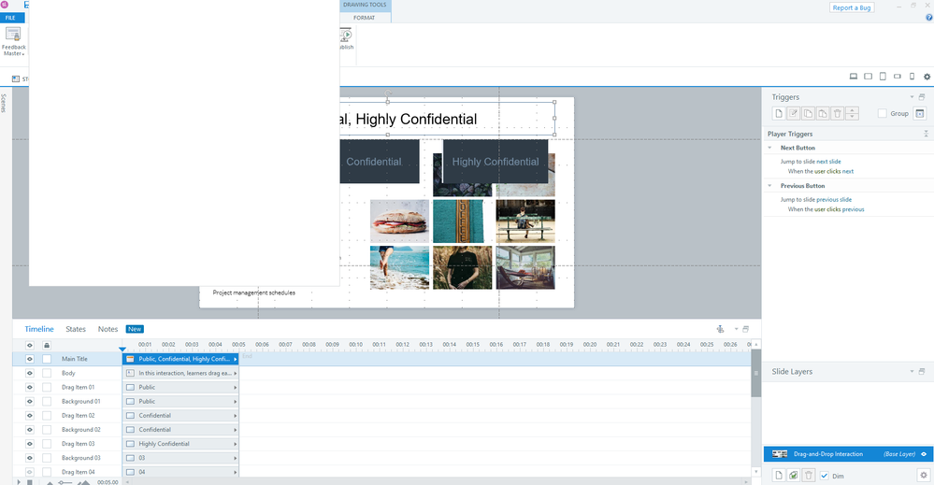Create a new trigger in Triggers panel
934x485 pixels.
pos(778,114)
